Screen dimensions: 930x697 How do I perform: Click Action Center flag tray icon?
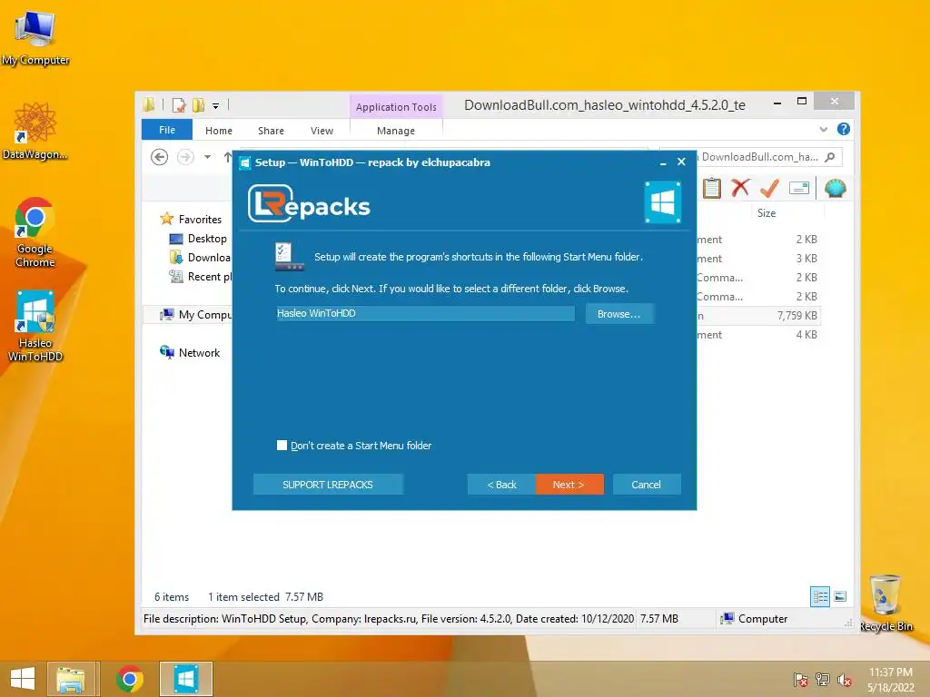click(801, 679)
